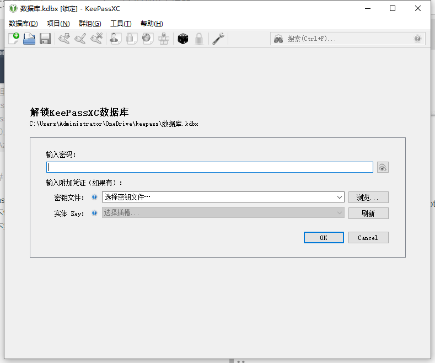The width and height of the screenshot is (435, 363).
Task: Close the KeePassXC window
Action: tap(418, 9)
